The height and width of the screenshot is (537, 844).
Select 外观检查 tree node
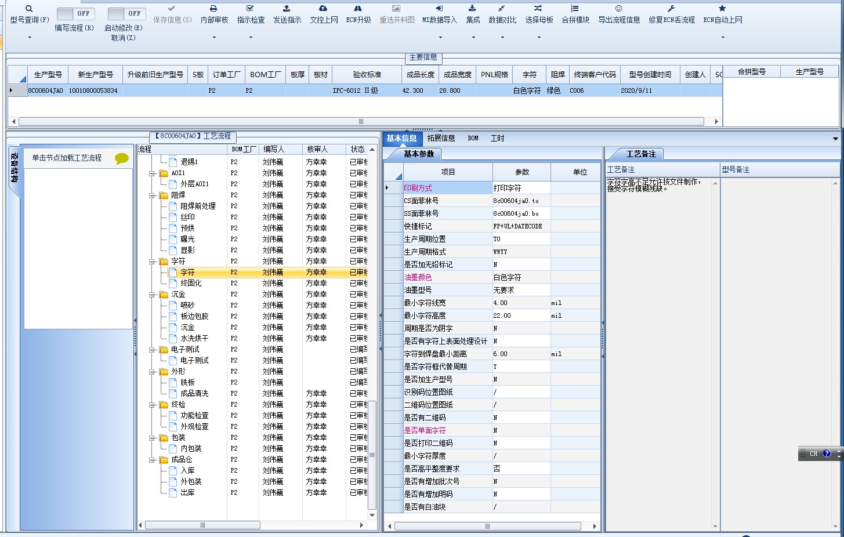(194, 426)
